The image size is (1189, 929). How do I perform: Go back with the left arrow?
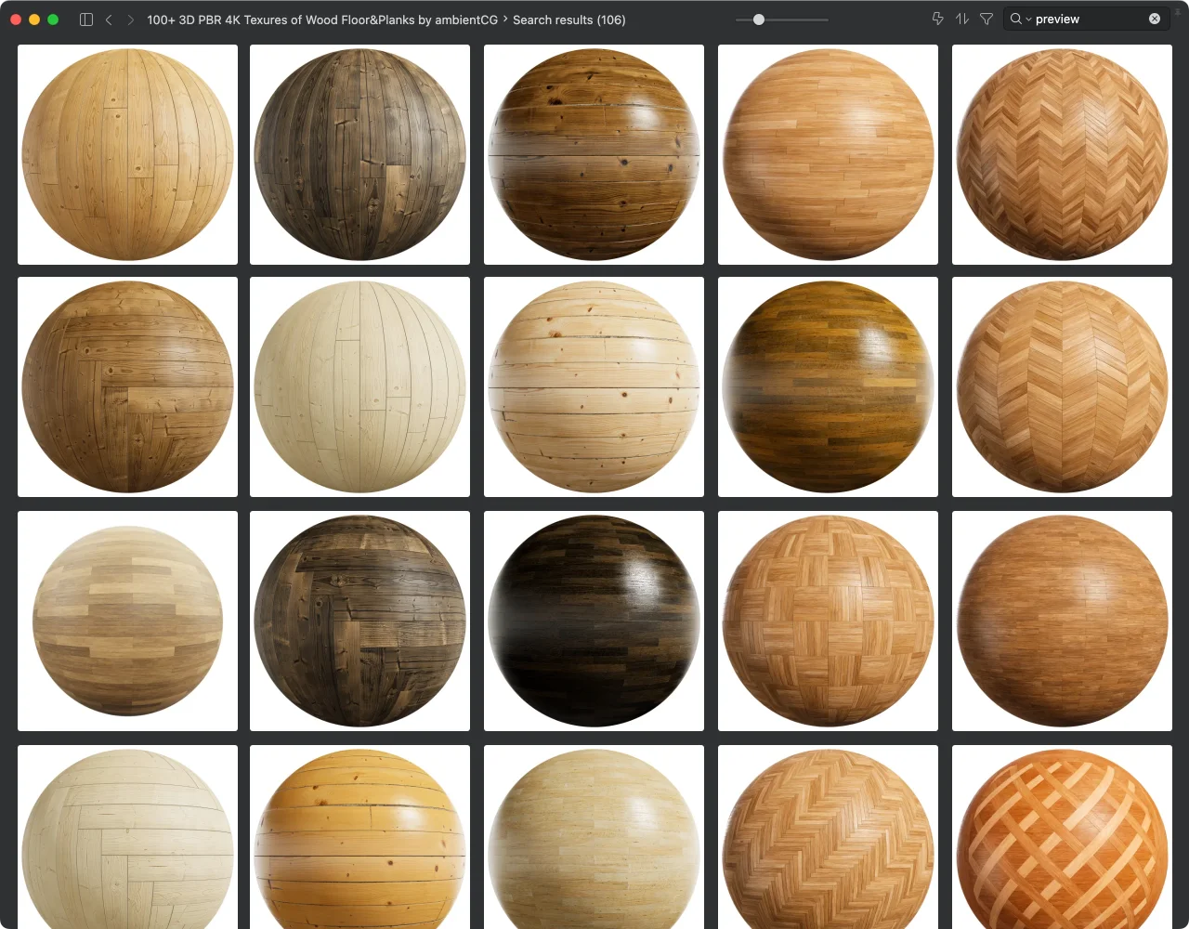pyautogui.click(x=109, y=20)
